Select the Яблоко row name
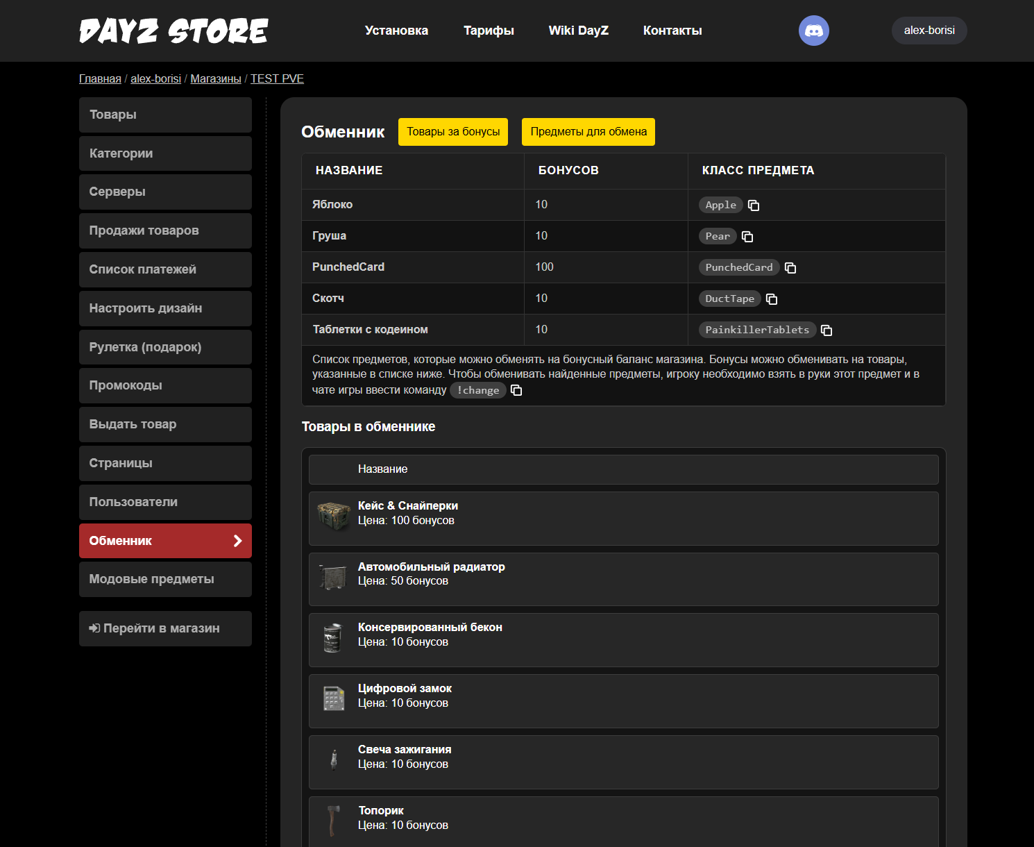 (332, 205)
